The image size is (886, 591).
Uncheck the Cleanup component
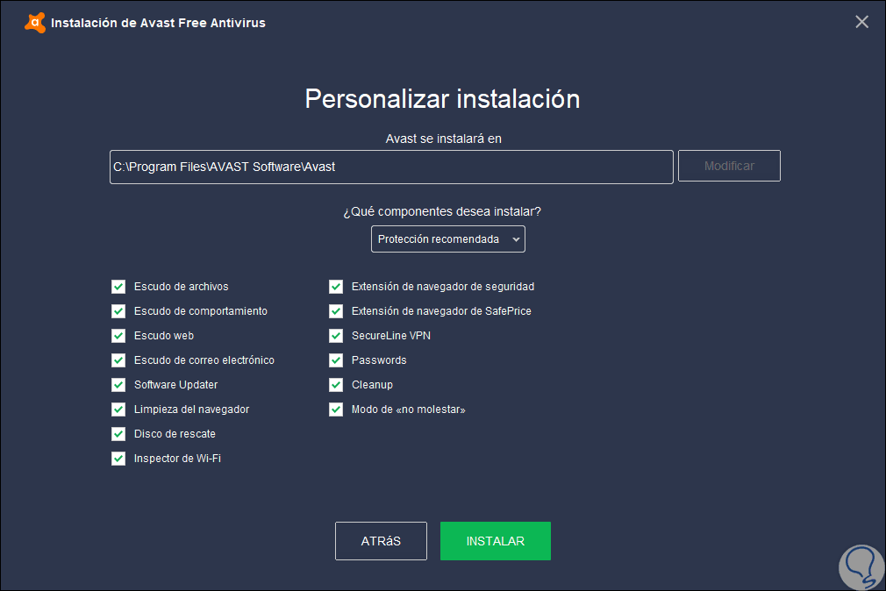[336, 385]
